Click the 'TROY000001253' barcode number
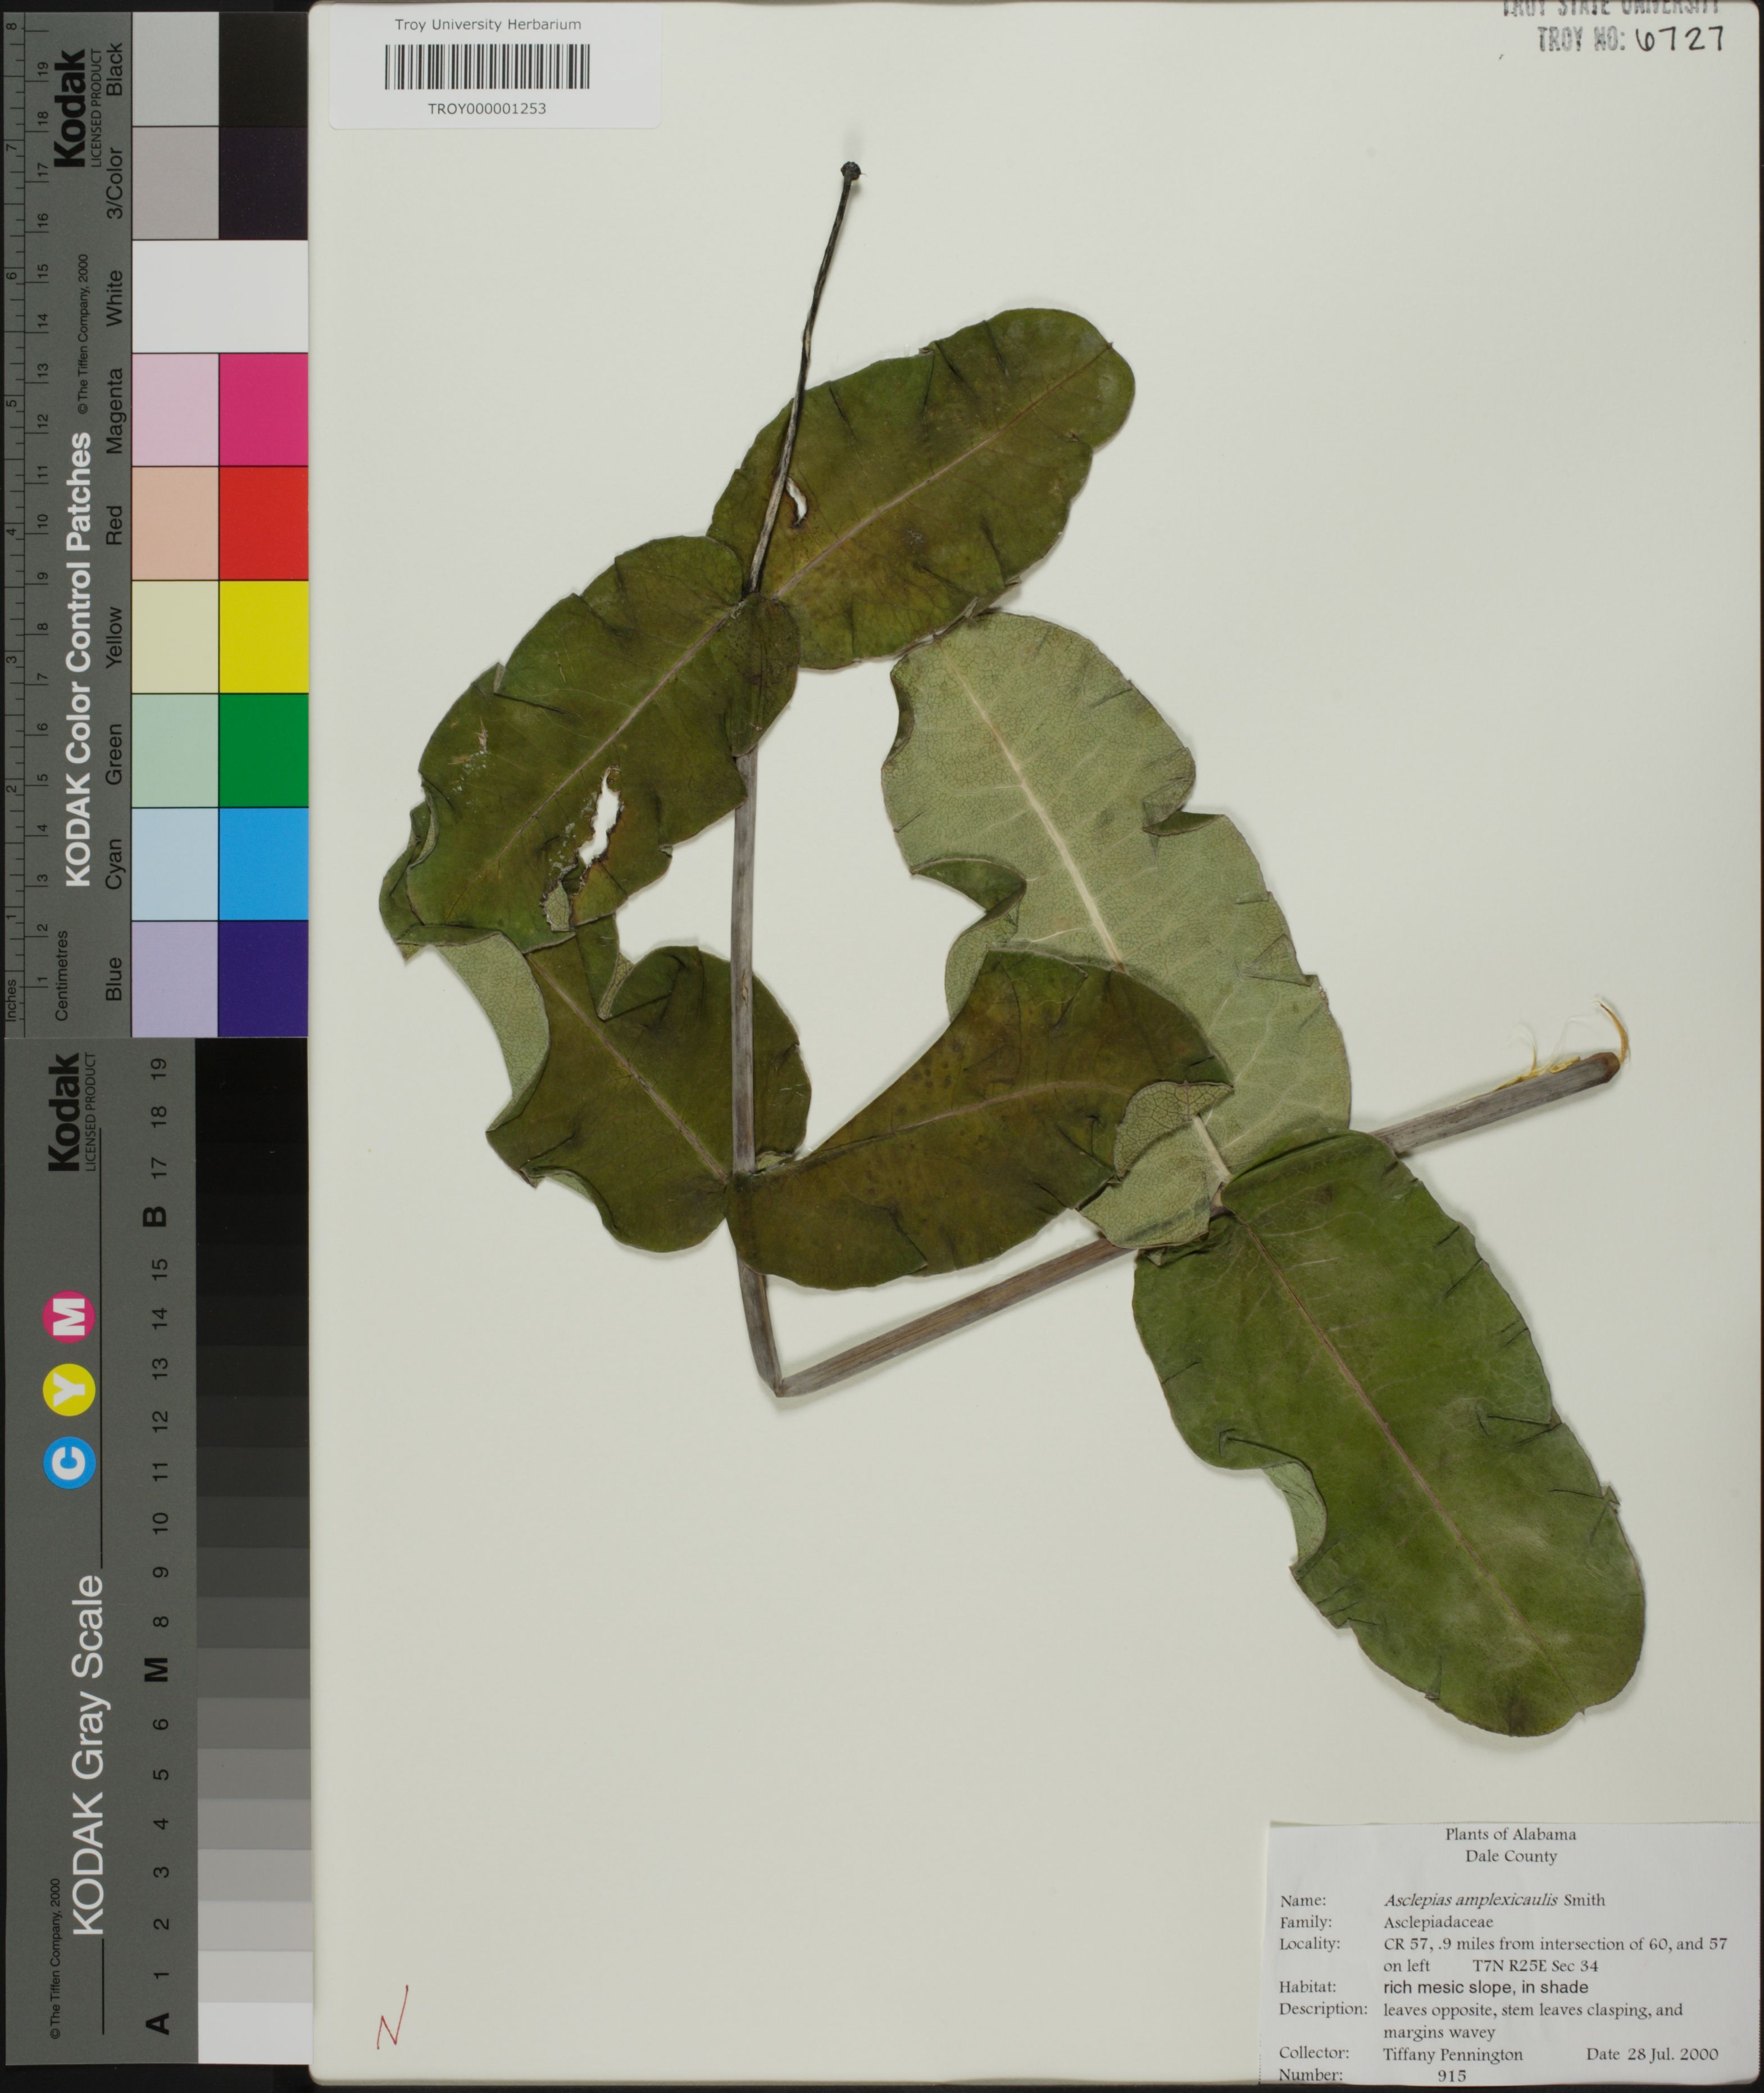This screenshot has width=1764, height=2093. tap(487, 109)
